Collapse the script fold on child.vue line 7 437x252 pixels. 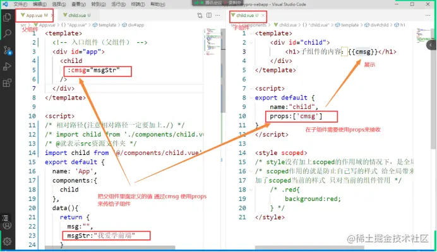tap(251, 88)
